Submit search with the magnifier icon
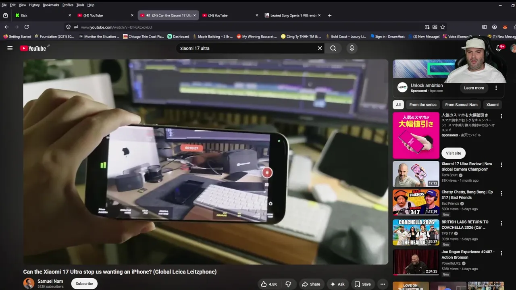This screenshot has height=290, width=516. pos(333,48)
